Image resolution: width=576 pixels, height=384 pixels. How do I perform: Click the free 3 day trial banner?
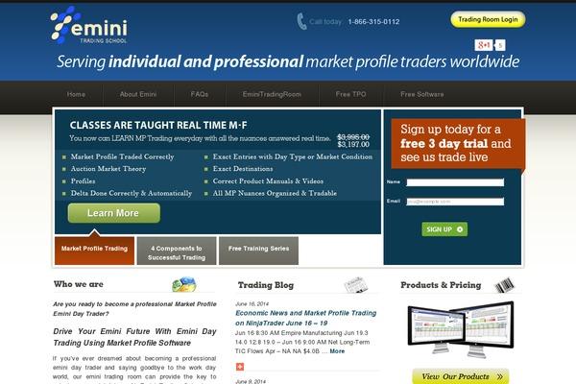point(458,144)
